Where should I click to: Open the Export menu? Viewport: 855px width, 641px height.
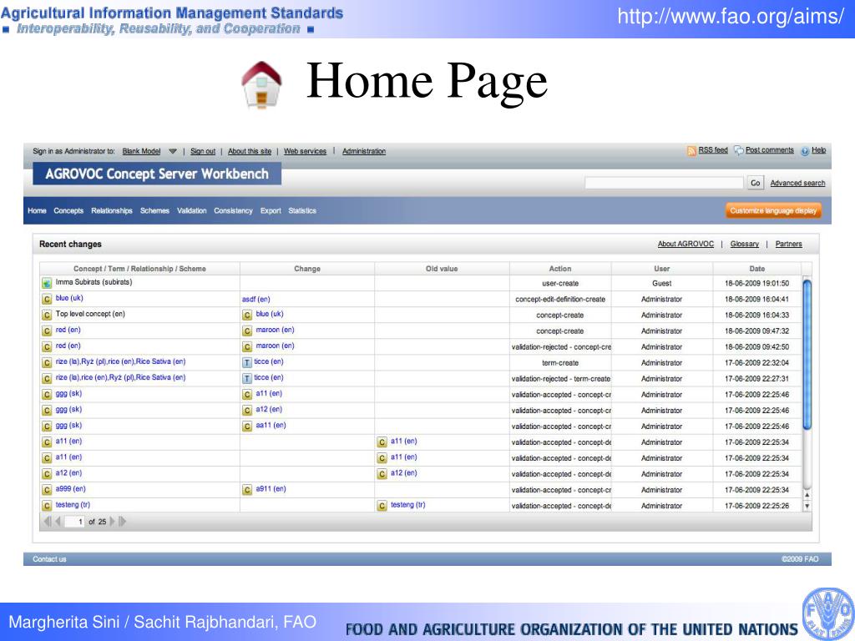click(271, 211)
